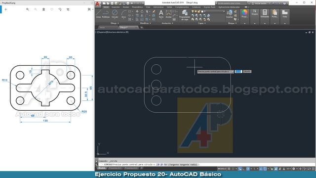Crop image in the photo viewer
This screenshot has width=316, height=178.
[68, 9]
